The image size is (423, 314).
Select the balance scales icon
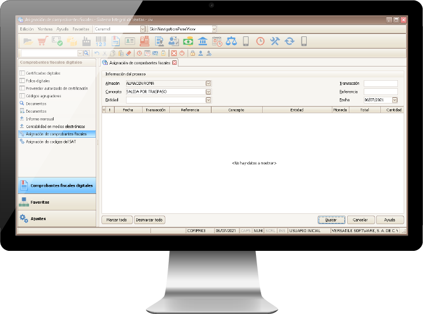tap(231, 41)
